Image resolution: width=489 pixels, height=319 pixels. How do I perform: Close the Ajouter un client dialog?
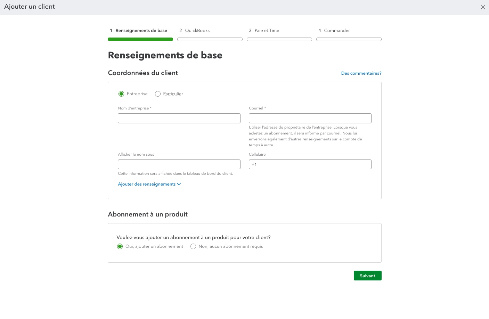[x=483, y=7]
